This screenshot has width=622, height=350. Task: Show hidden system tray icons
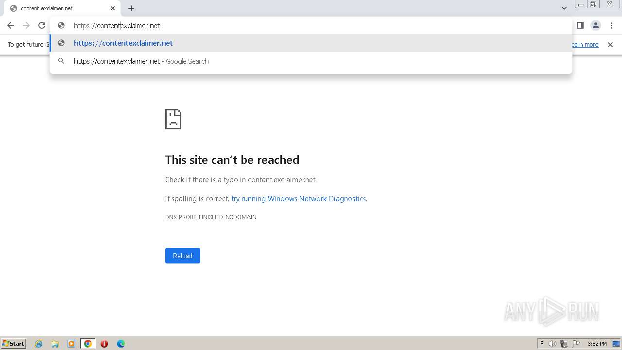(542, 344)
